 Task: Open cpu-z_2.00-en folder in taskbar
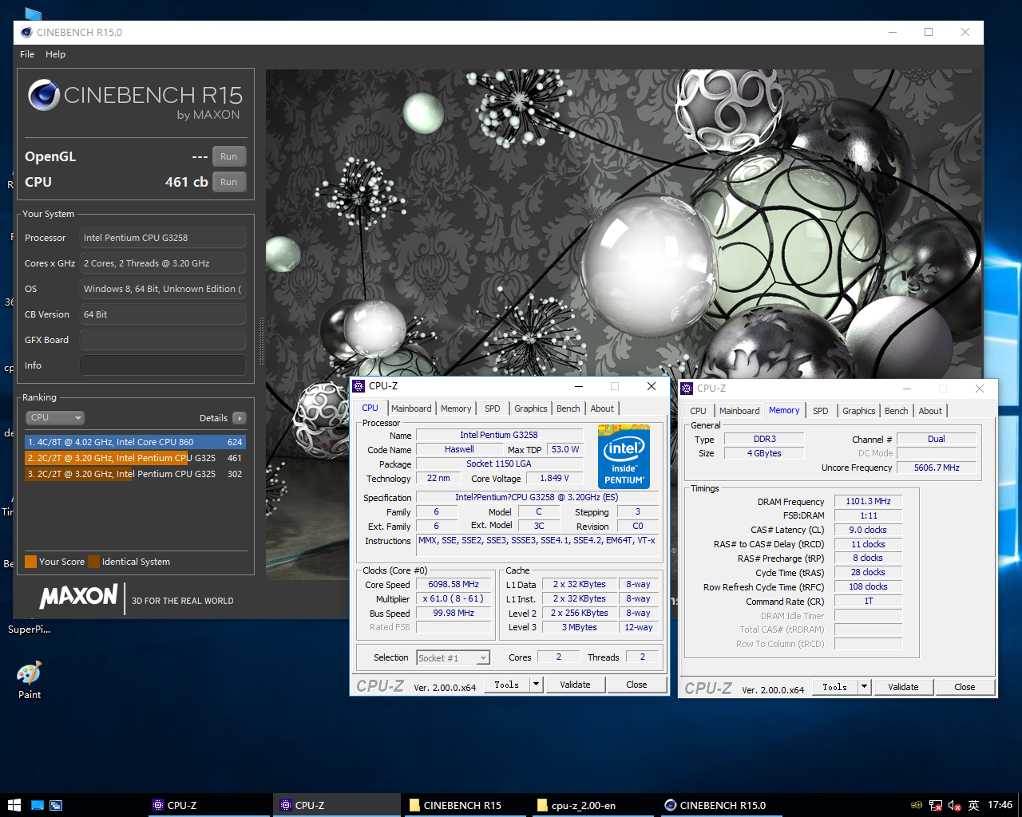coord(594,805)
